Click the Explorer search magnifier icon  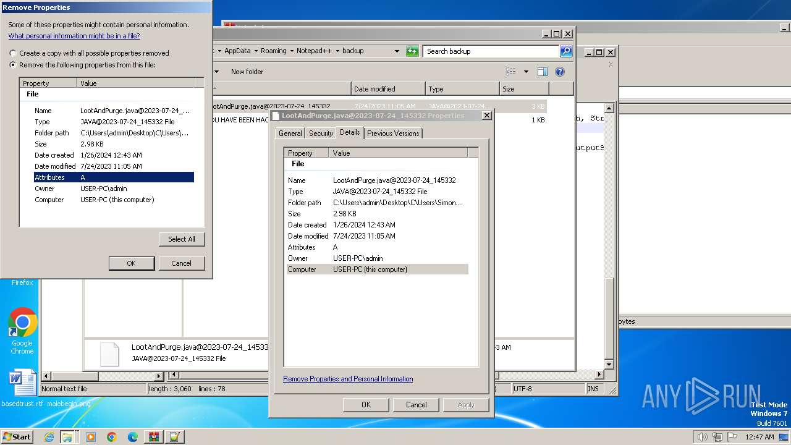pos(566,51)
